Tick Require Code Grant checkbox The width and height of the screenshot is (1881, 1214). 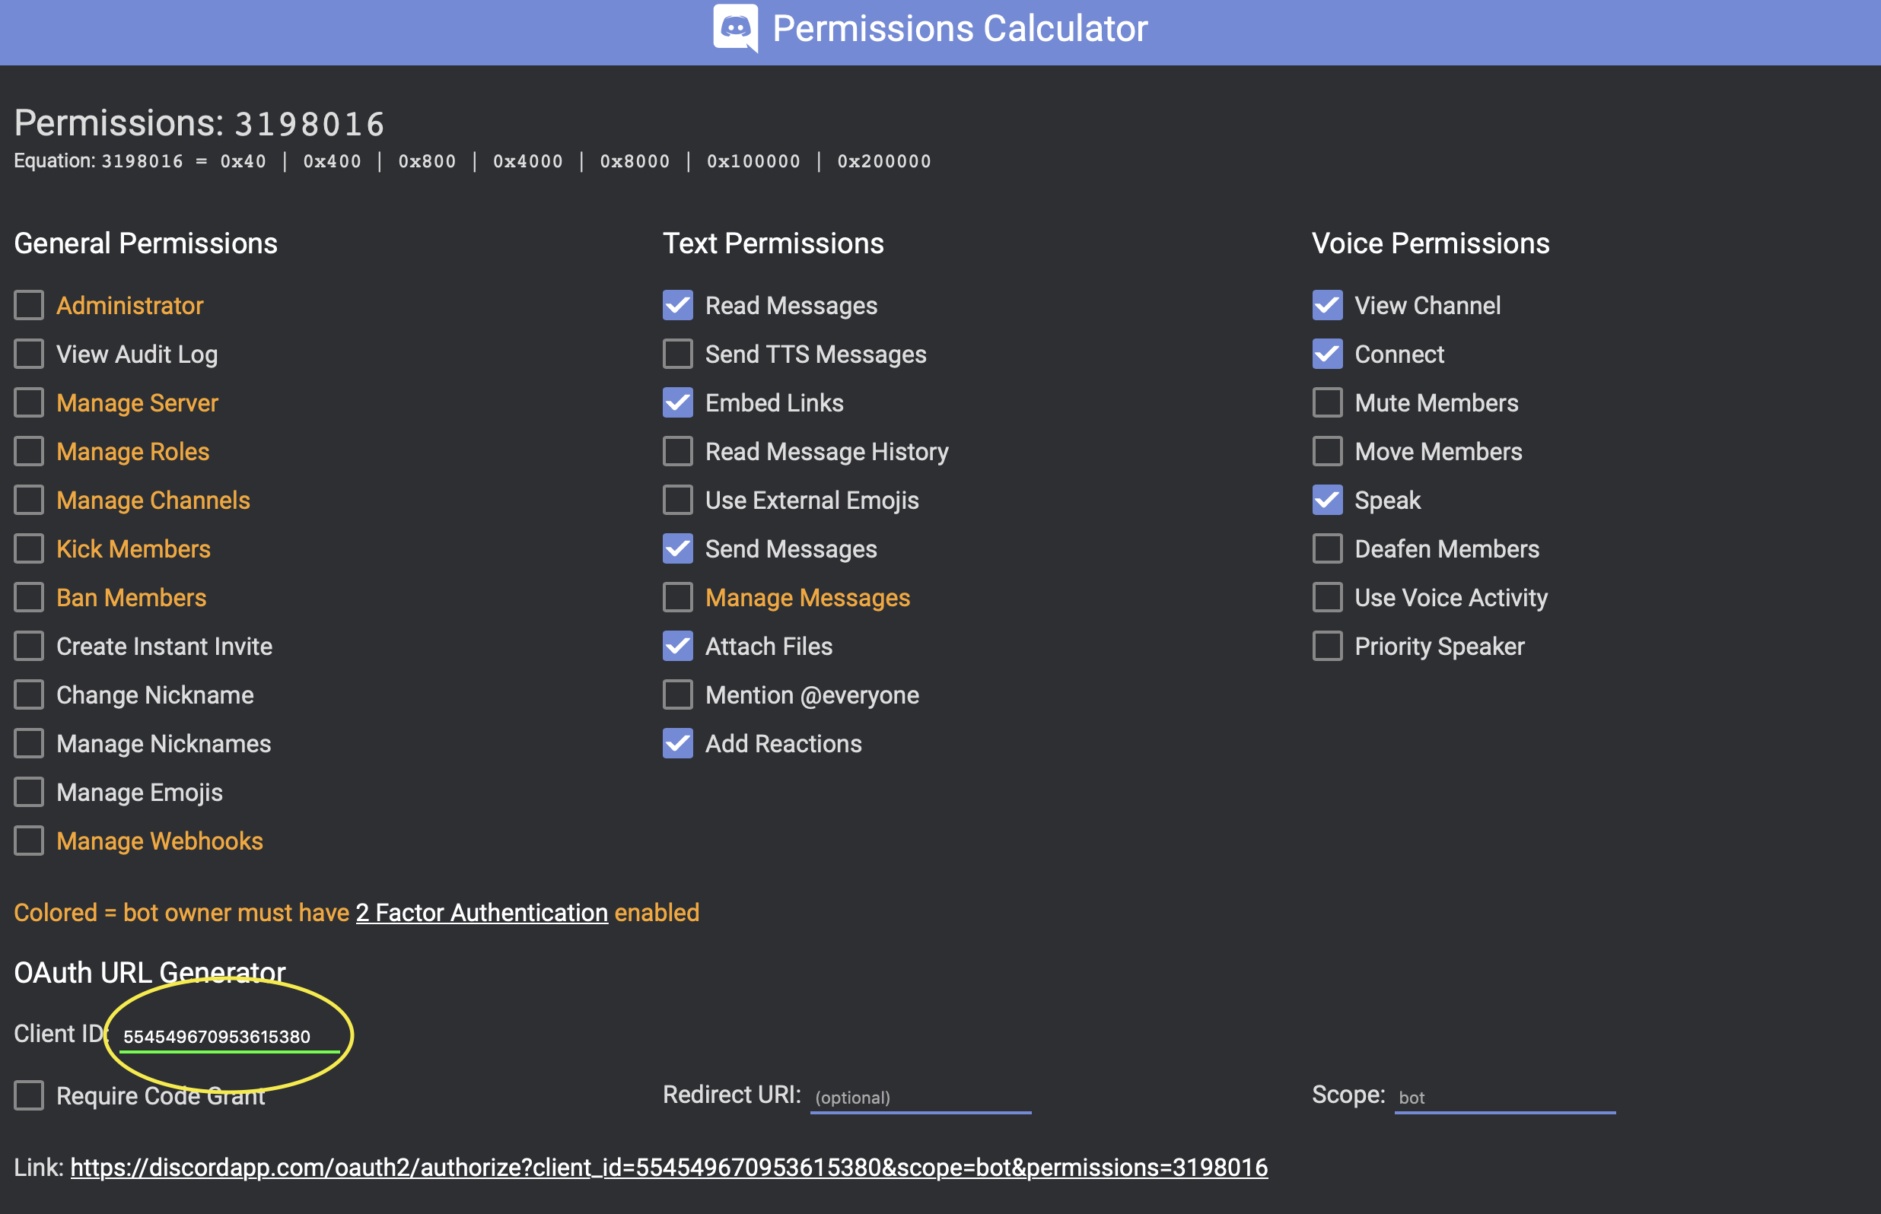tap(29, 1095)
